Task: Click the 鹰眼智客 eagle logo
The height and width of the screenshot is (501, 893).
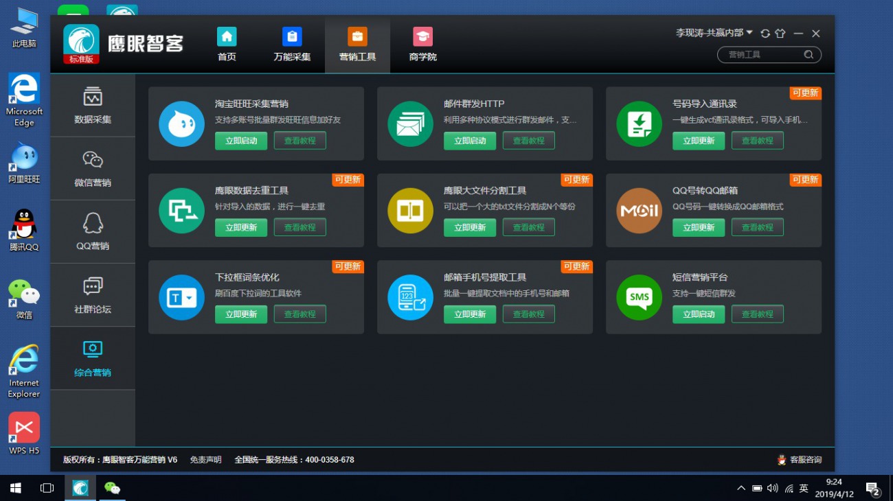Action: click(x=81, y=45)
